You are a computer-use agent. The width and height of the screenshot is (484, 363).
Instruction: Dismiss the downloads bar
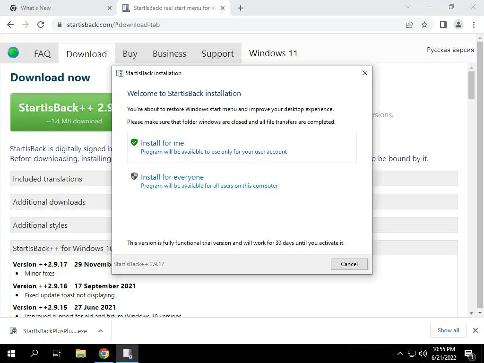pos(475,330)
